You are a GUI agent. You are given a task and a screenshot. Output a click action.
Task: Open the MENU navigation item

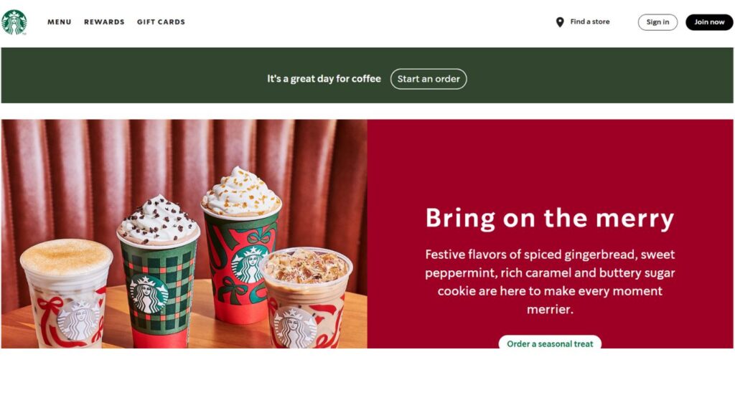pos(60,22)
